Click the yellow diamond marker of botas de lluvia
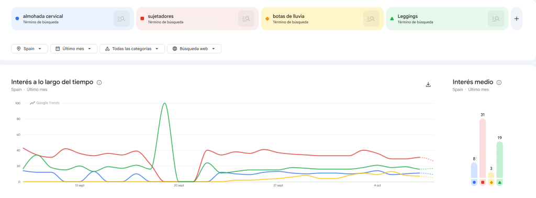Image resolution: width=536 pixels, height=198 pixels. [x=267, y=18]
